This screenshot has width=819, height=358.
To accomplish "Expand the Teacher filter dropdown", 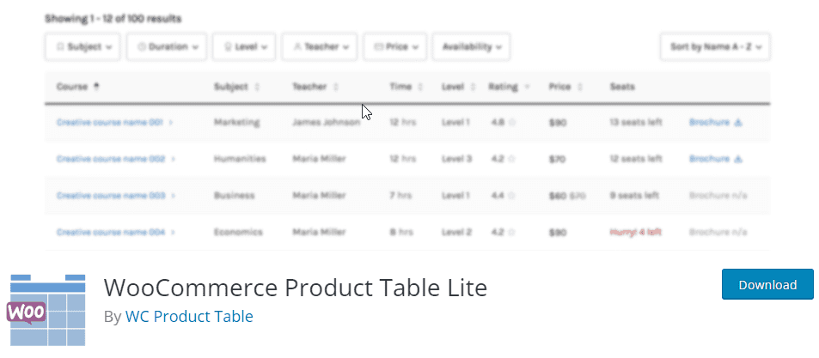I will point(320,47).
